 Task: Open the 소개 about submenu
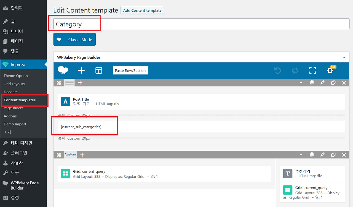pyautogui.click(x=7, y=132)
